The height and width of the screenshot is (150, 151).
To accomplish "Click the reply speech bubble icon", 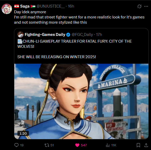I will click(x=16, y=145).
